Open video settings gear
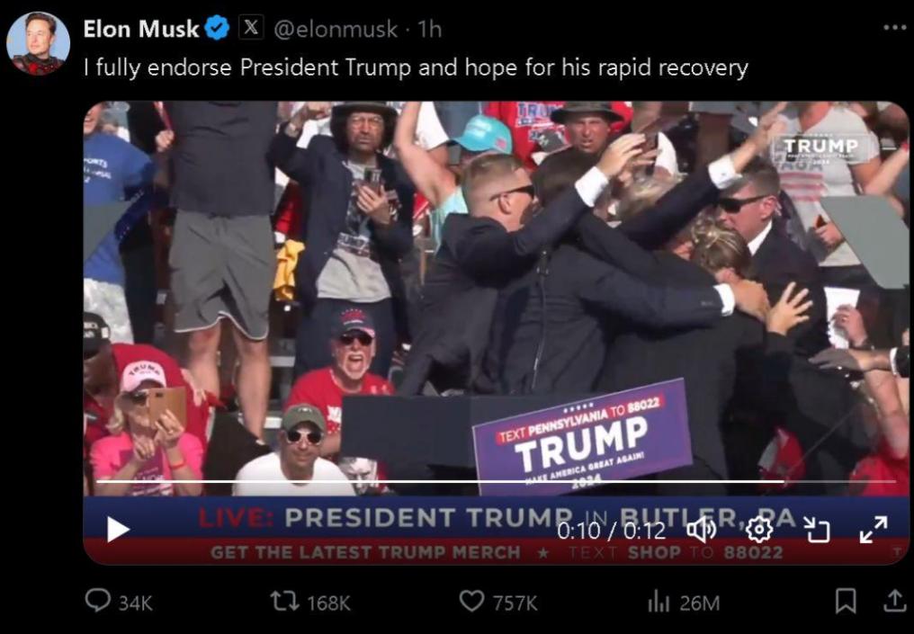The image size is (914, 634). (759, 530)
